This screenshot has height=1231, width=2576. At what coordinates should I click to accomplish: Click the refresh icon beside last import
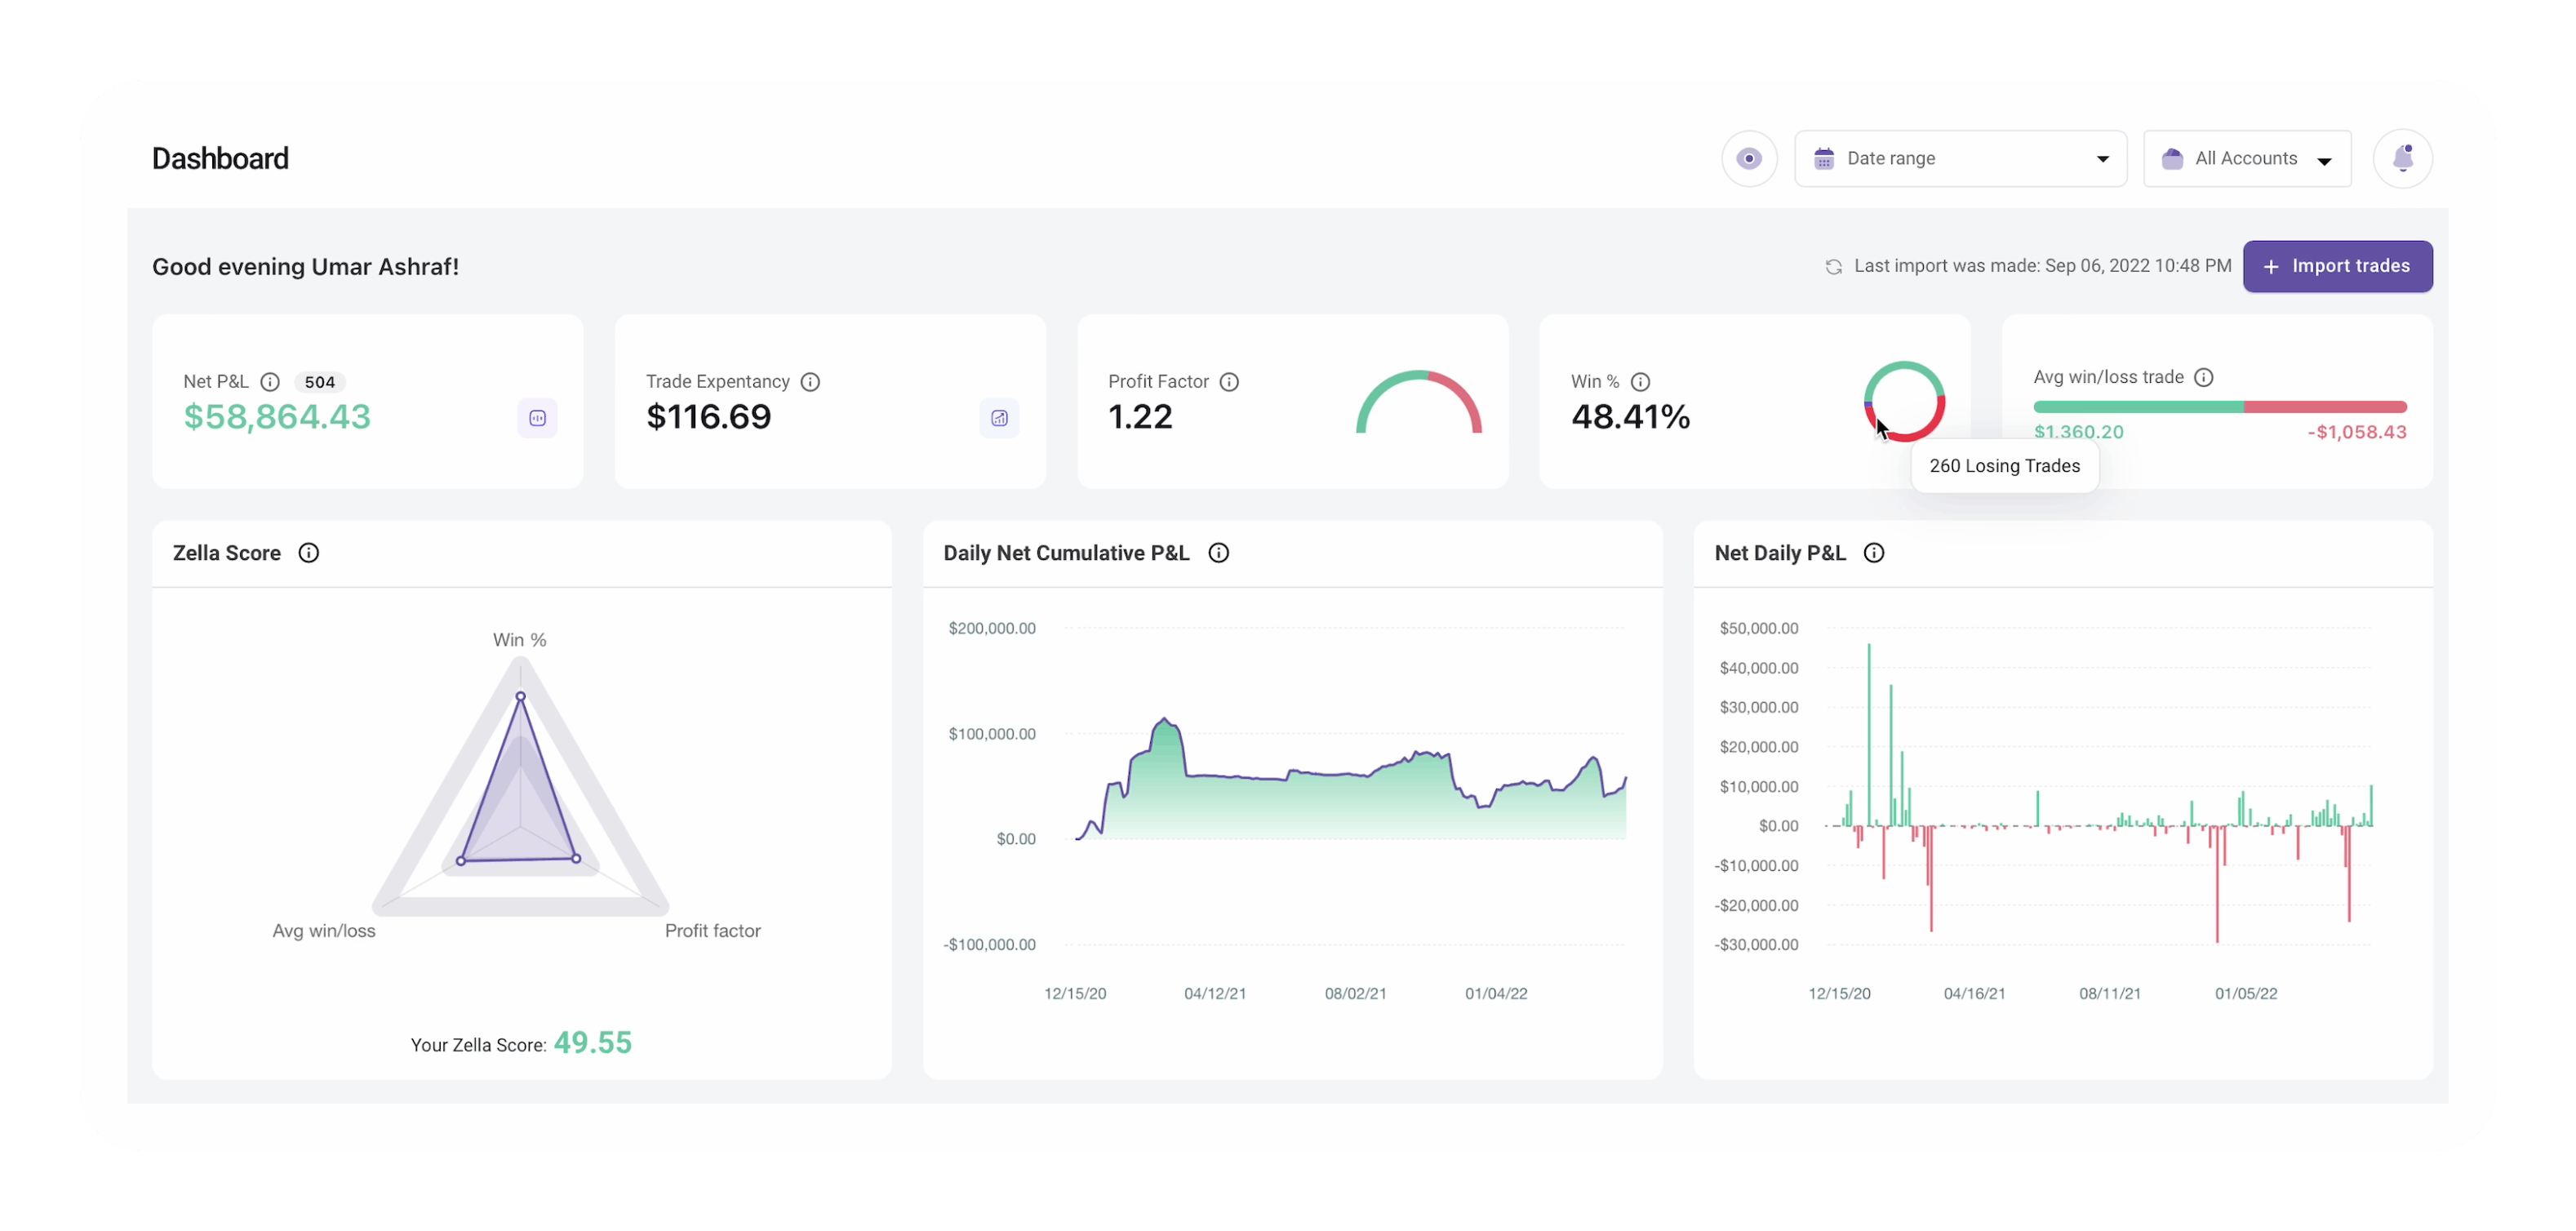[1833, 267]
